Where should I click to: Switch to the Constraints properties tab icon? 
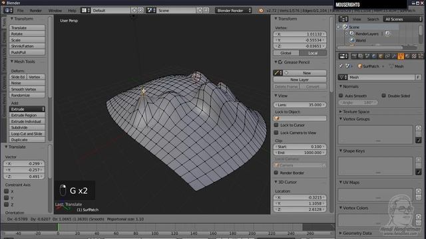387,56
